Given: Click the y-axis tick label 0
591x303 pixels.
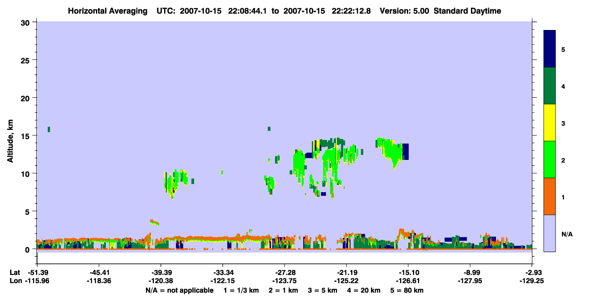Looking at the screenshot, I should pyautogui.click(x=28, y=249).
